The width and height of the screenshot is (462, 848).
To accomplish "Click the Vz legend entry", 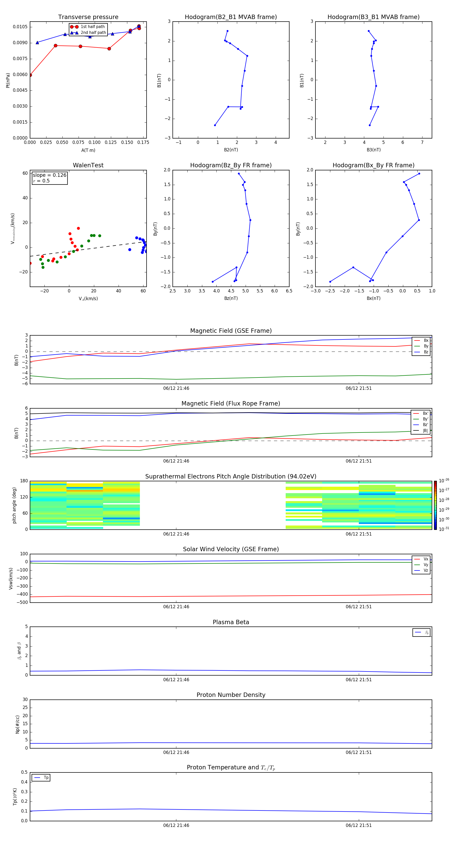I will pyautogui.click(x=421, y=570).
